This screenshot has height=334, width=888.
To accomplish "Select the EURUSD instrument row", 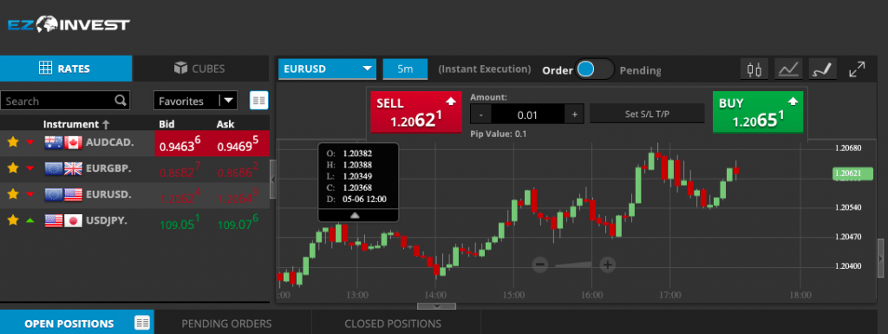I will coord(134,195).
